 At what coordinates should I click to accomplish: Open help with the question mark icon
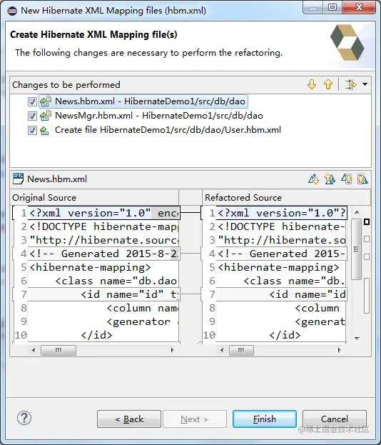(24, 418)
